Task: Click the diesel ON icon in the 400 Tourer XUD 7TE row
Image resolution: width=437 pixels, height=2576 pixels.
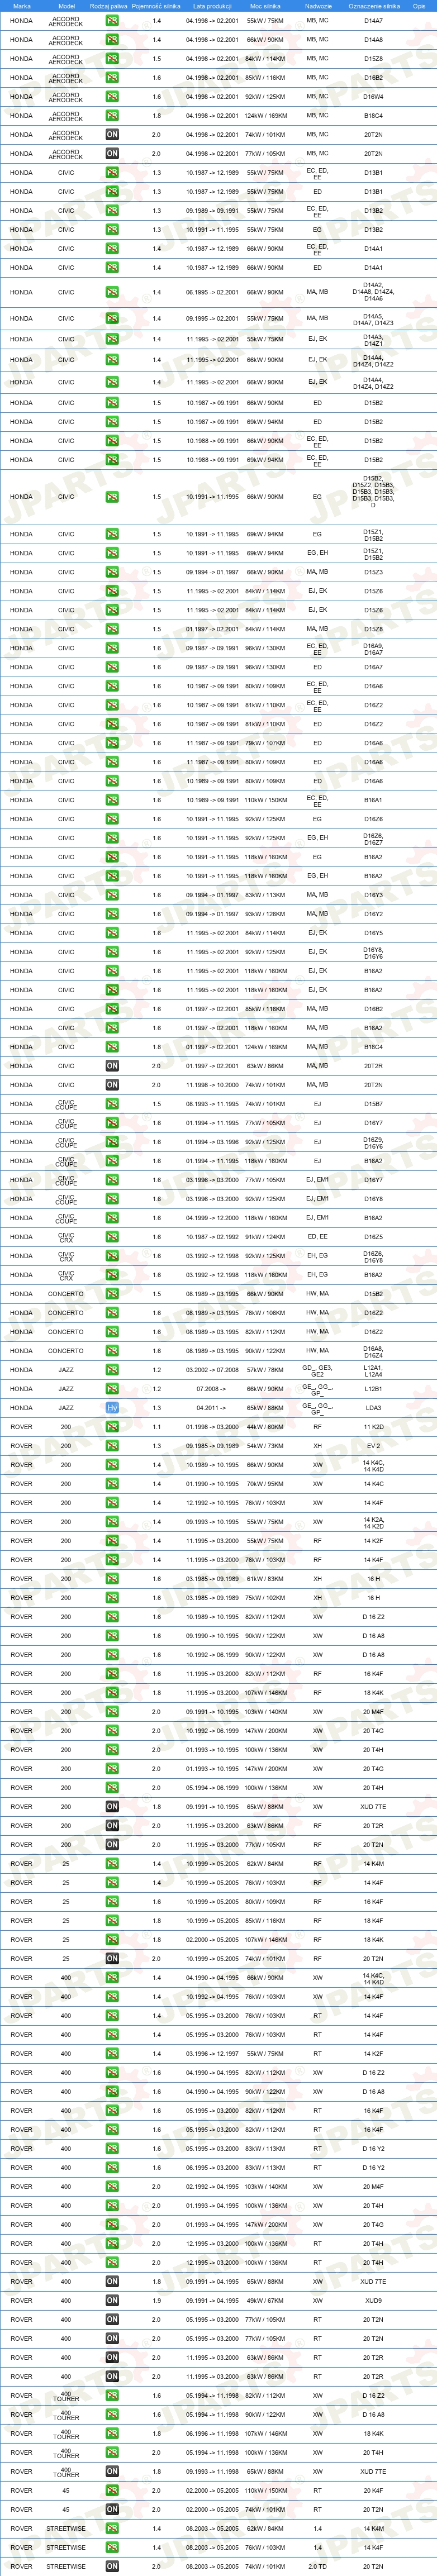Action: 112,2473
